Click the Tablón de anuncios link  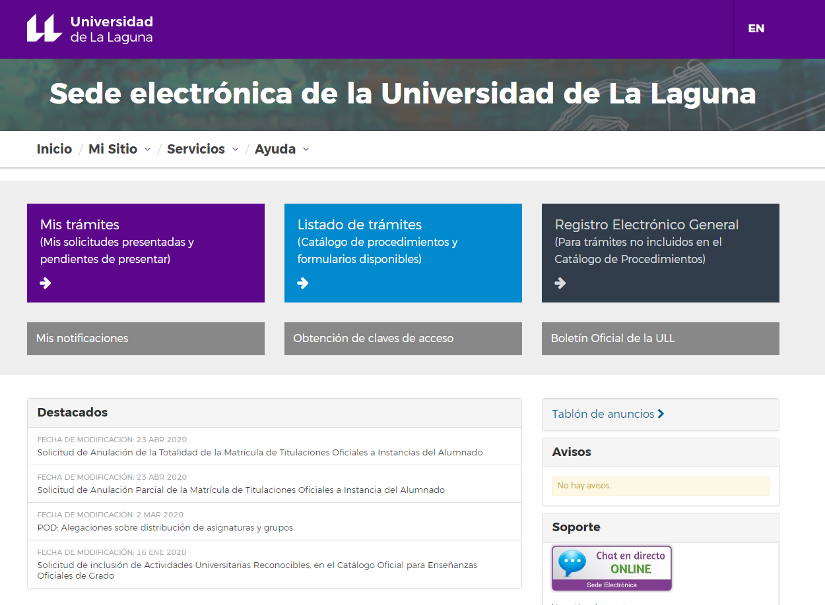[x=603, y=414]
